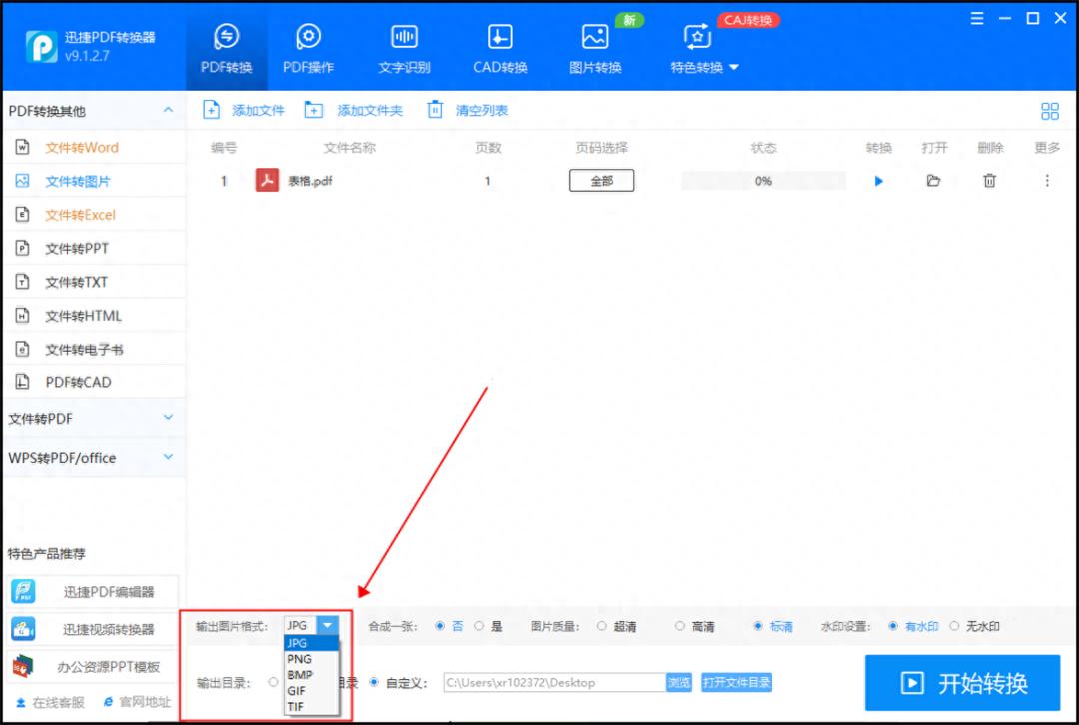The height and width of the screenshot is (725, 1079).
Task: Click the 开始转换 button
Action: [962, 683]
